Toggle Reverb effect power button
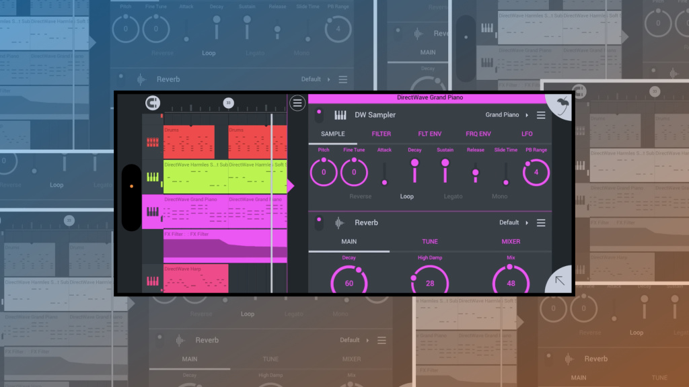 (x=319, y=223)
